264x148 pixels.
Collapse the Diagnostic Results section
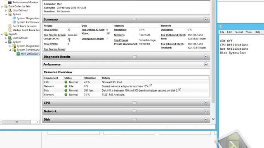pyautogui.click(x=205, y=57)
